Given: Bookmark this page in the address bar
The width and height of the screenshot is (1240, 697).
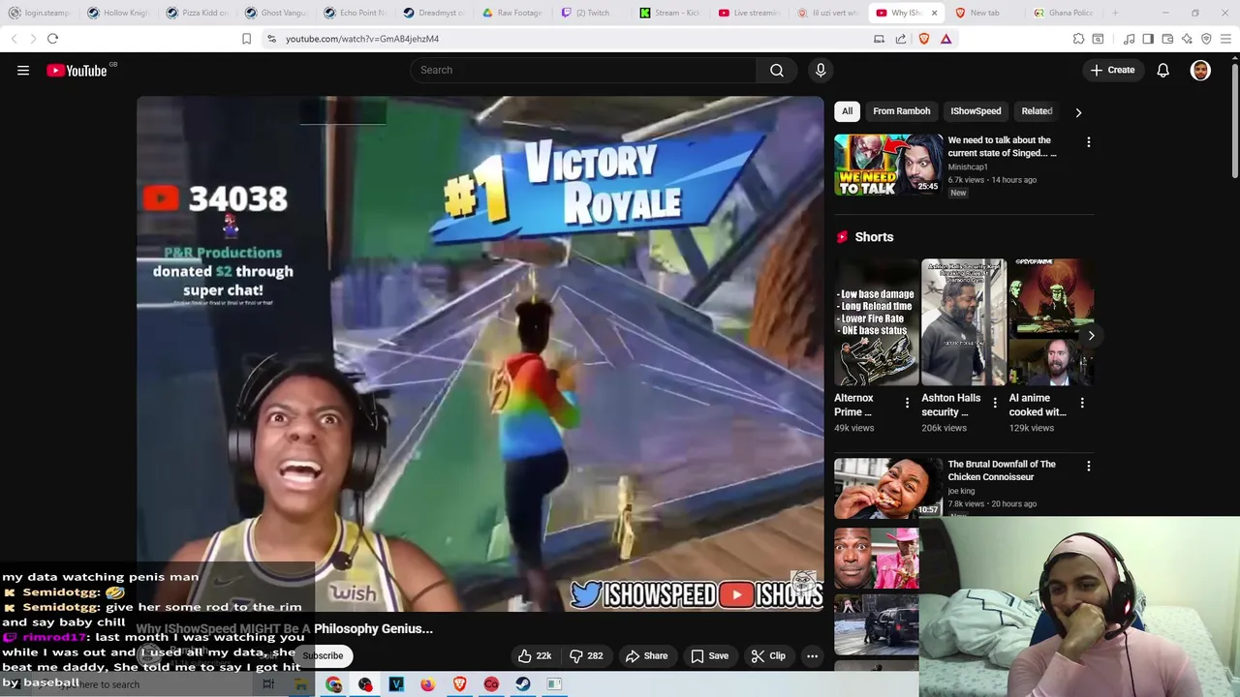Looking at the screenshot, I should 246,39.
